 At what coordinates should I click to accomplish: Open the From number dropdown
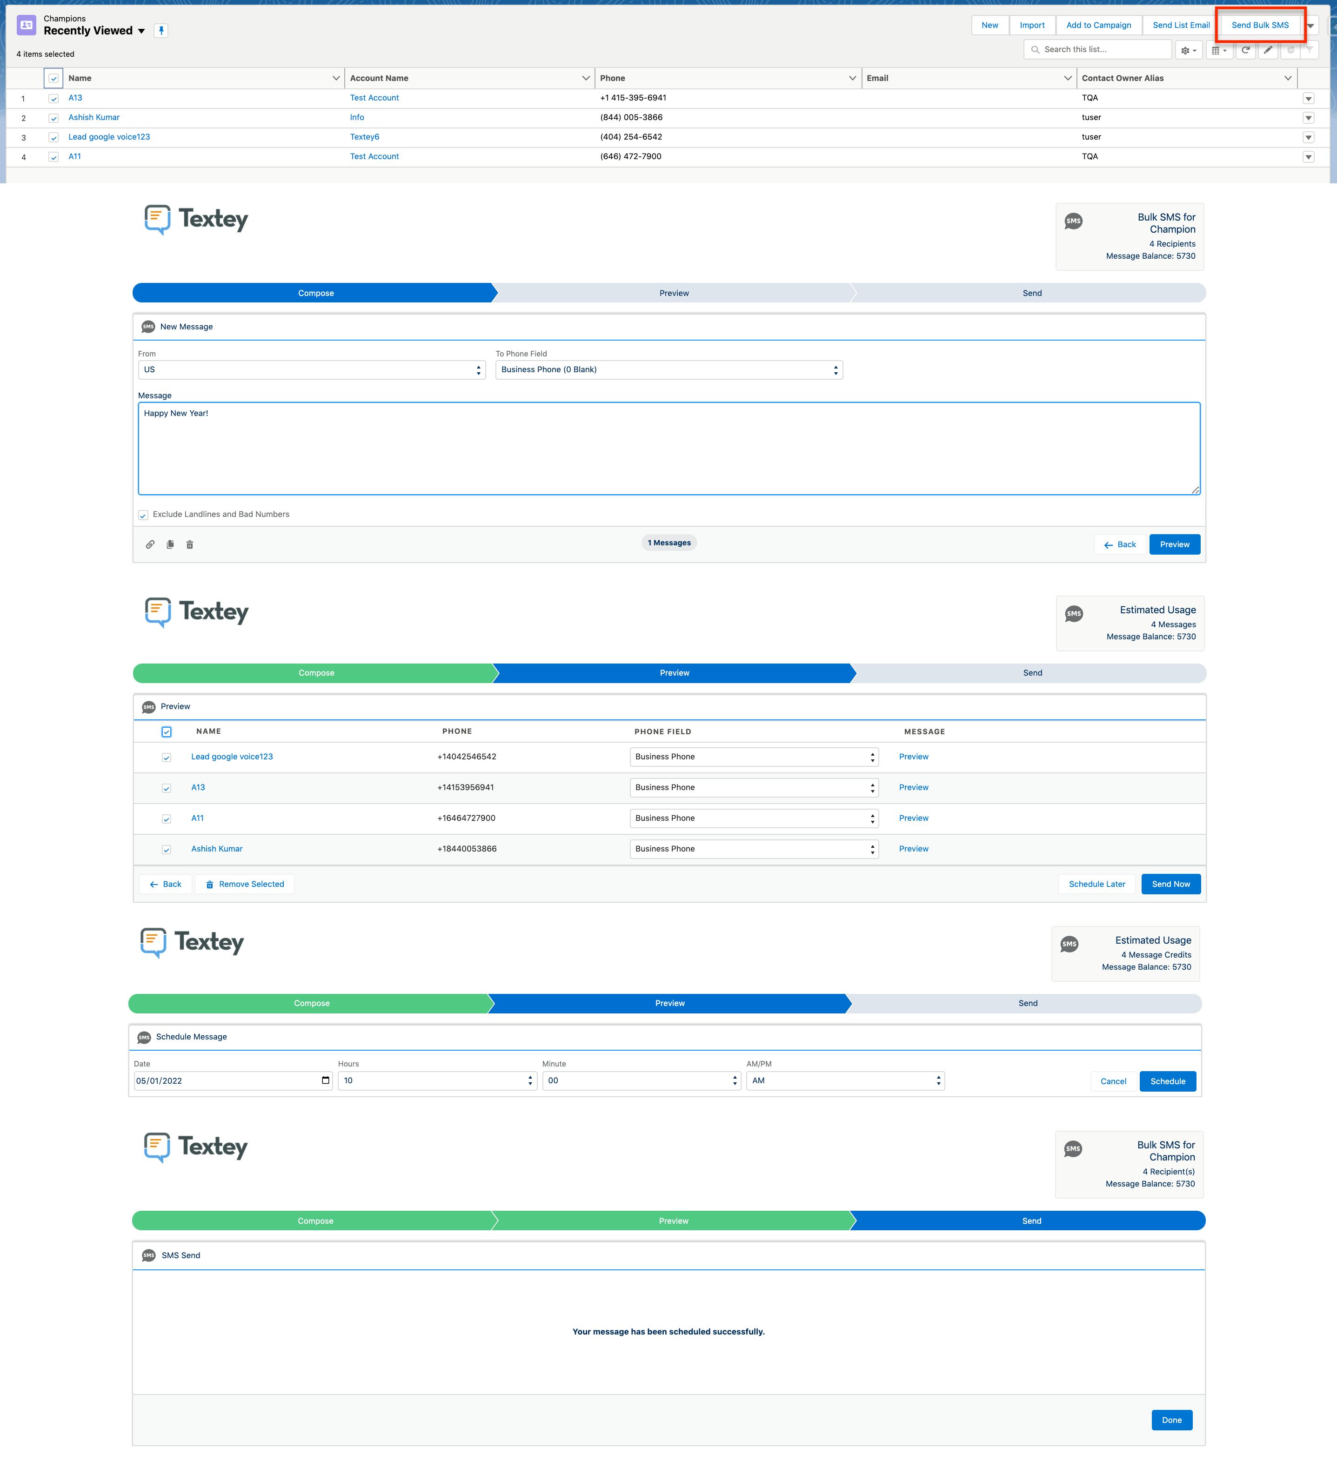click(x=312, y=370)
